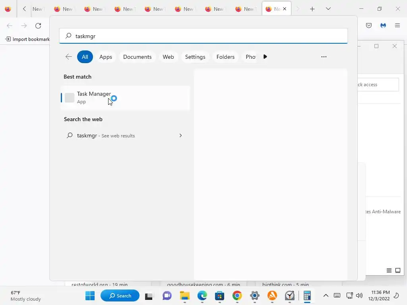
Task: Close the active Firefox tab
Action: pyautogui.click(x=285, y=9)
